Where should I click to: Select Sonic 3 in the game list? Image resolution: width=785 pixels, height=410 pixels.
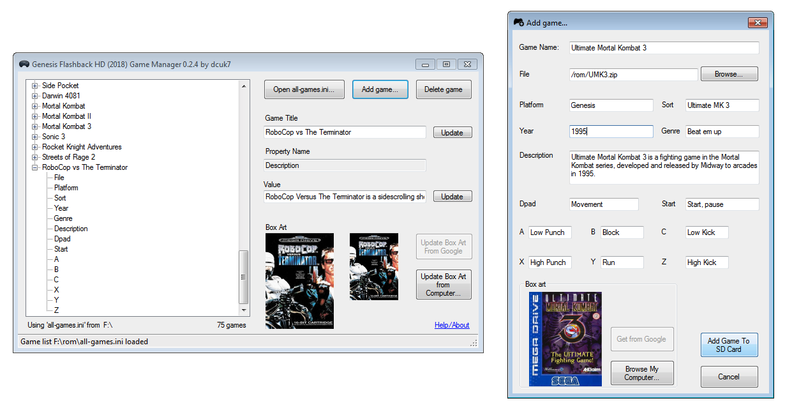click(x=54, y=137)
